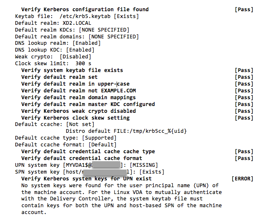Click [Pass] beside 'Verify default credential cache format'
Image resolution: width=262 pixels, height=218 pixels.
[x=244, y=158]
